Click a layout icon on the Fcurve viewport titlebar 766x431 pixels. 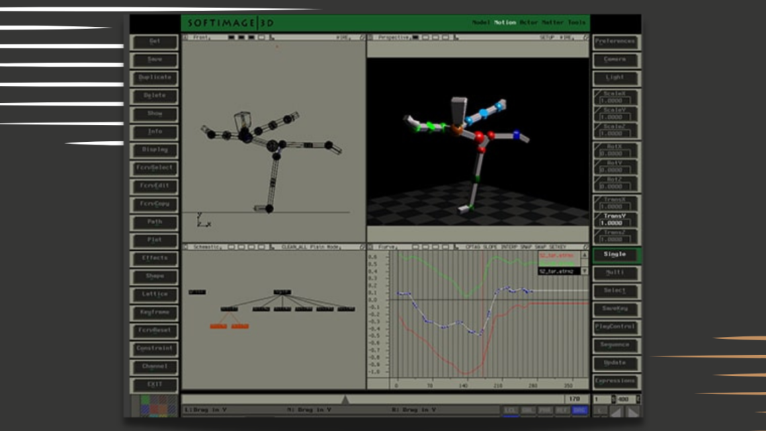(x=417, y=244)
